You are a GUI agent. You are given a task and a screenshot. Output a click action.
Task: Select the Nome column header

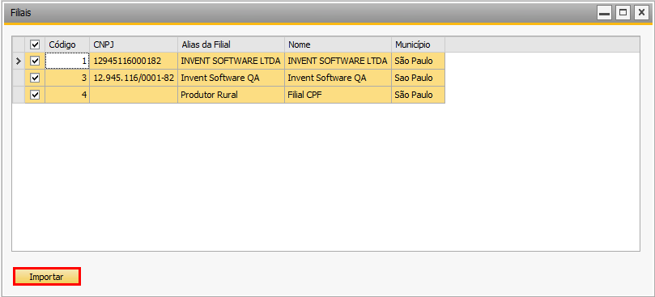point(338,45)
